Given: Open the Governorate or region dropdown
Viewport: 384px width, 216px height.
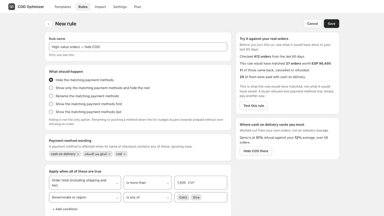Looking at the screenshot, I should 85,197.
